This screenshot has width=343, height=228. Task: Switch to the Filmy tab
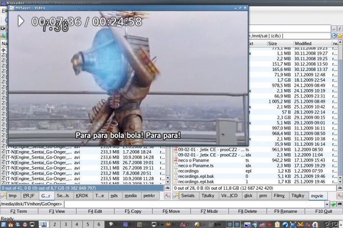click(x=279, y=196)
